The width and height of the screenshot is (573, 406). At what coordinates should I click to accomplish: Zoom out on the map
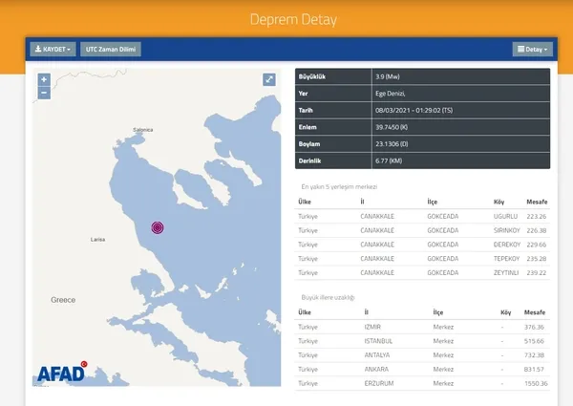[44, 93]
